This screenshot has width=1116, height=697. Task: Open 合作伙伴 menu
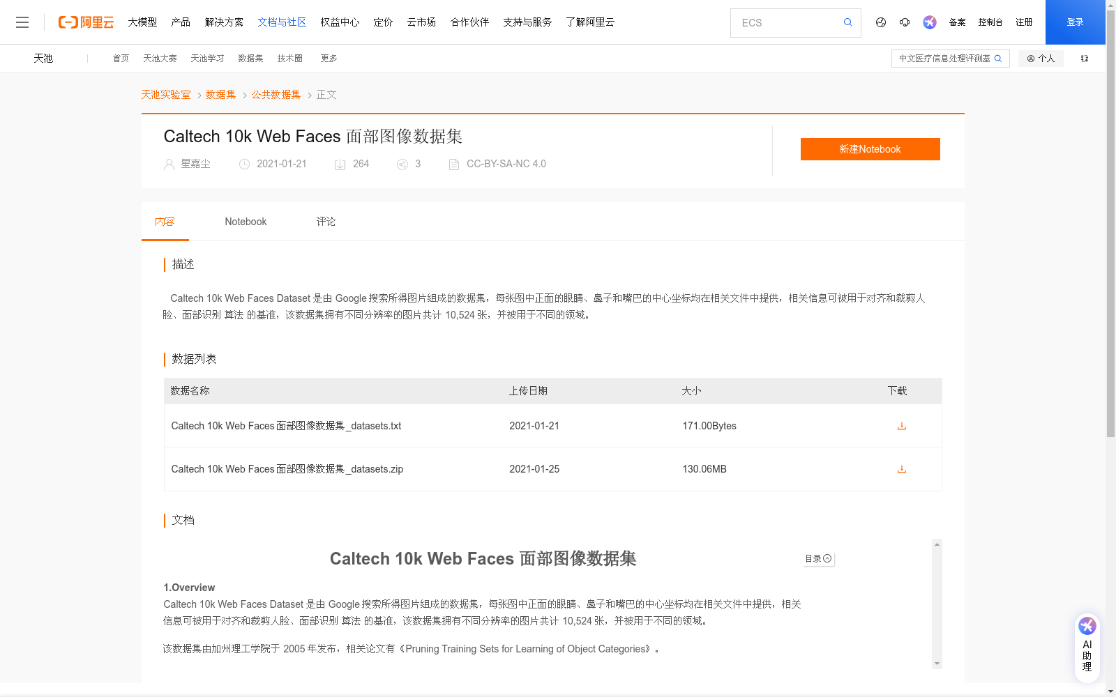tap(469, 22)
